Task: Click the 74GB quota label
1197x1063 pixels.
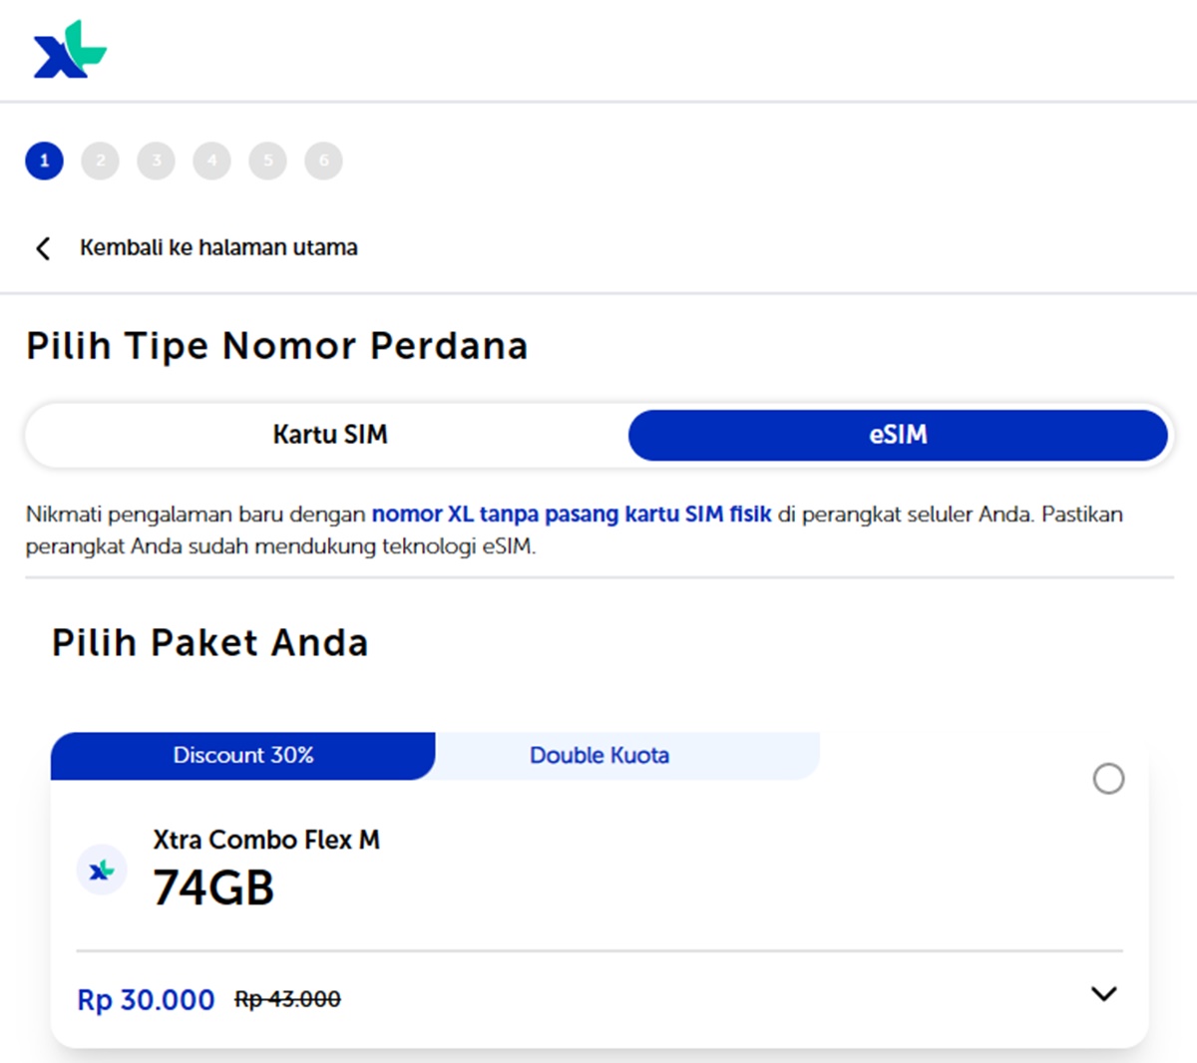Action: pyautogui.click(x=212, y=886)
